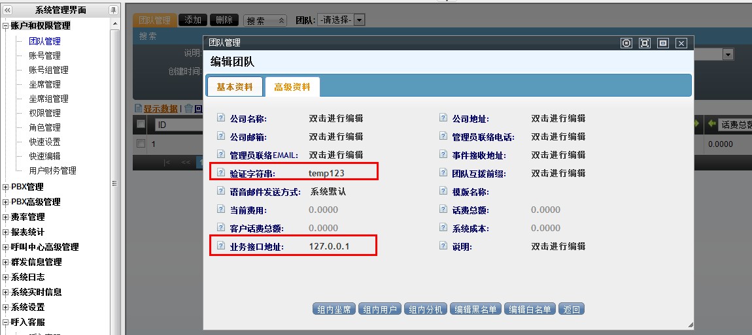Screen dimensions: 752x335
Task: Toggle the select-all checkbox in table header
Action: pyautogui.click(x=141, y=124)
